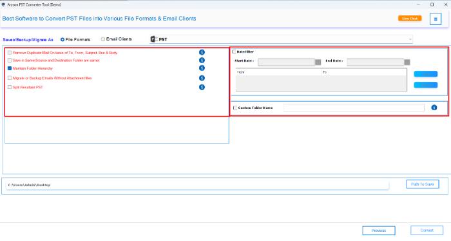Open info icon beside Custom Folder Name
The image size is (451, 241).
(x=434, y=107)
